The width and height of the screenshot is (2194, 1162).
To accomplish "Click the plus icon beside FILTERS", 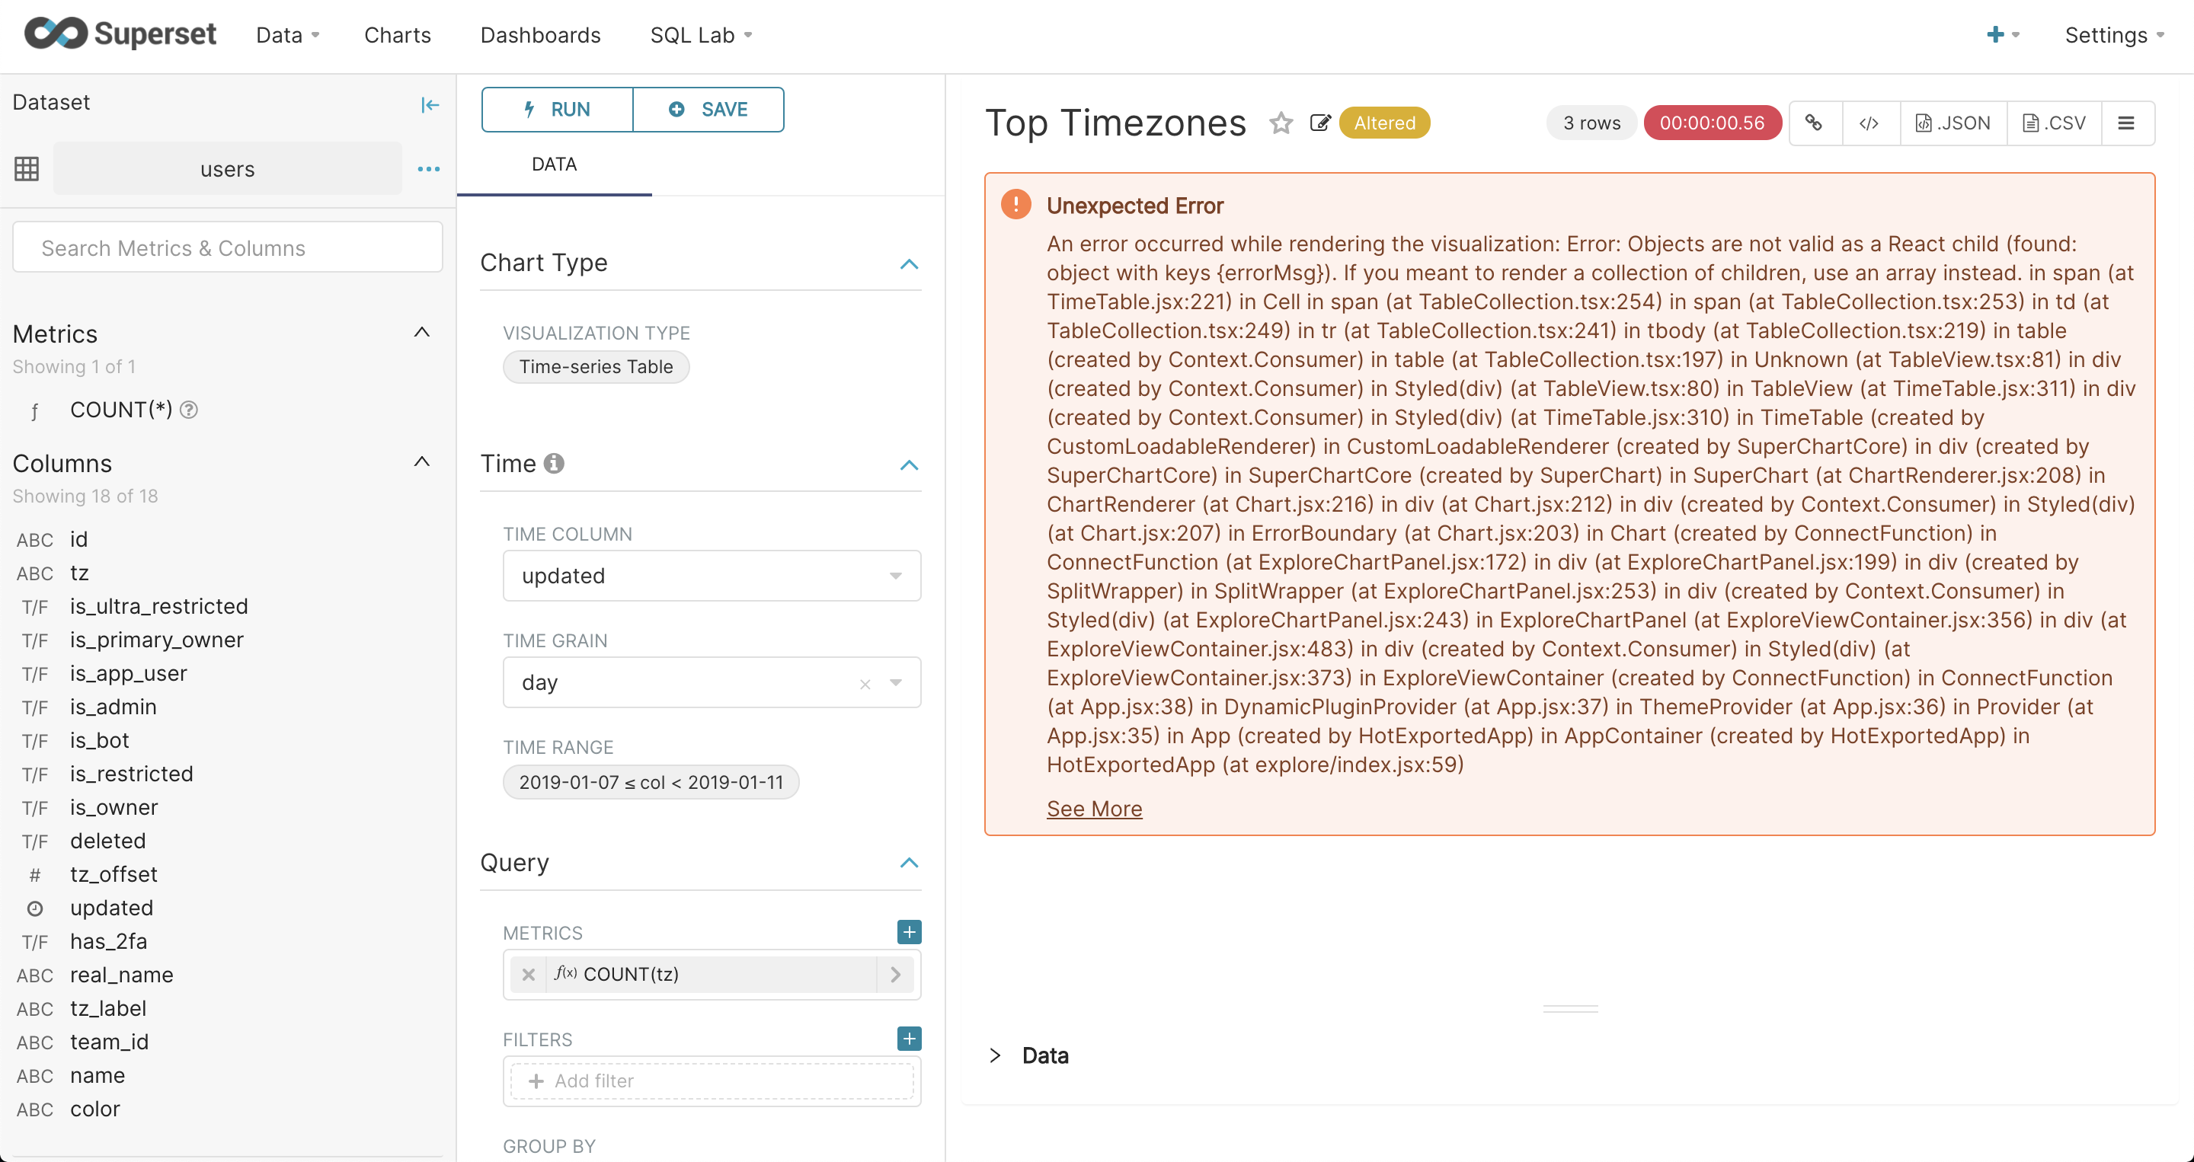I will 909,1039.
